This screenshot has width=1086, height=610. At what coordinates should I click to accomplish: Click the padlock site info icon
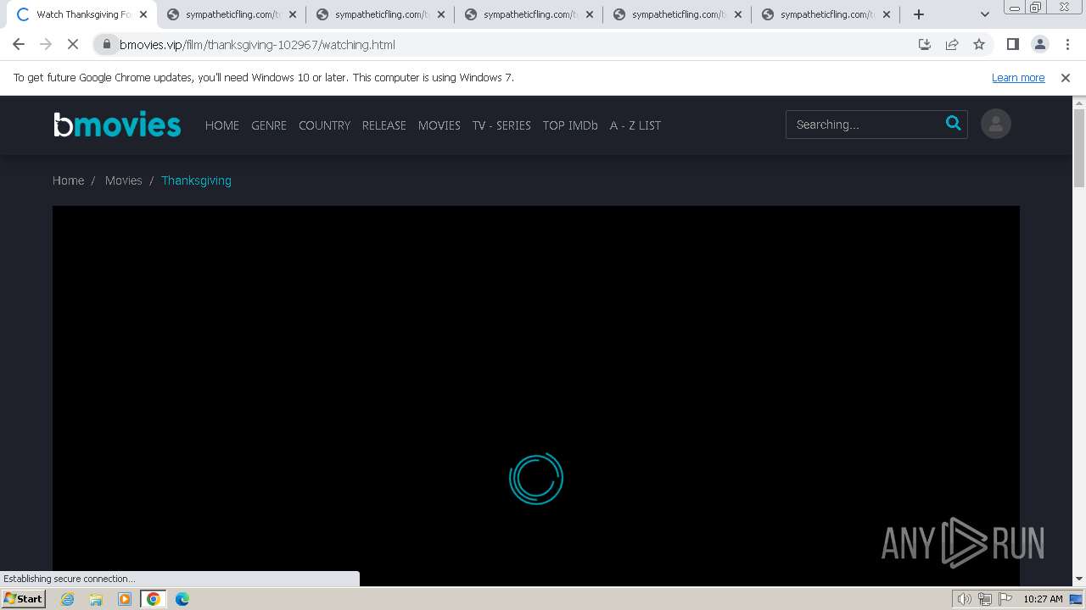(x=107, y=45)
